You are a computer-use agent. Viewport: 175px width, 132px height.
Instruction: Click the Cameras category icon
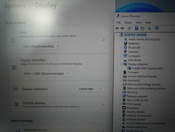[x=125, y=52]
